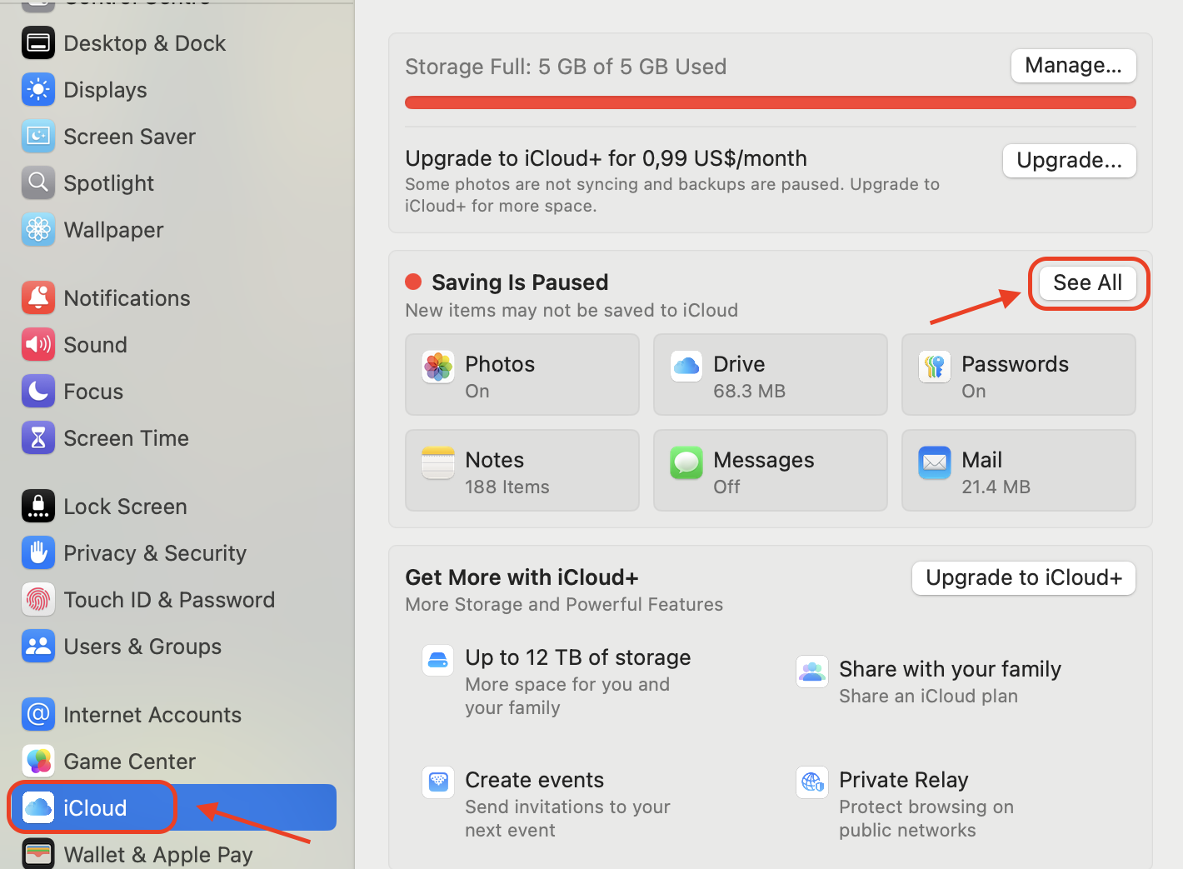Click the red storage usage bar
Viewport: 1183px width, 869px height.
coord(770,102)
